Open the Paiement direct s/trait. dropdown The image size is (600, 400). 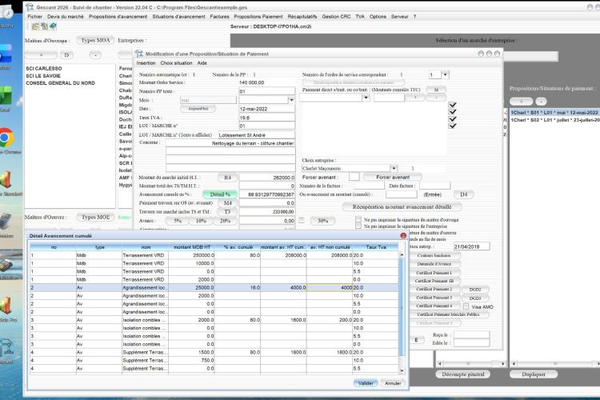366,98
